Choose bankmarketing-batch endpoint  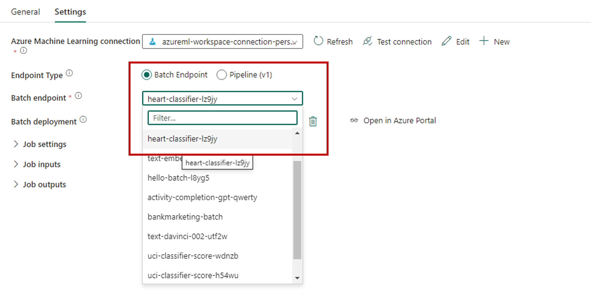click(217, 217)
